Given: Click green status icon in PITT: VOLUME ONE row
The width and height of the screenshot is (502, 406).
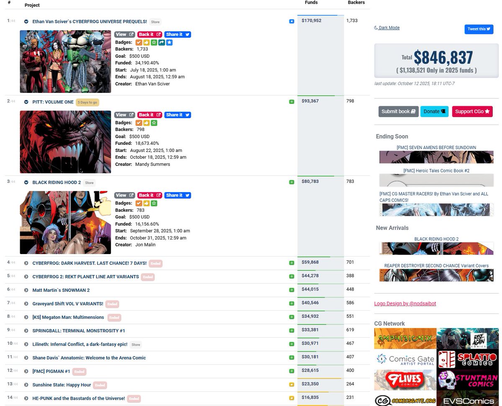Looking at the screenshot, I should 292,102.
